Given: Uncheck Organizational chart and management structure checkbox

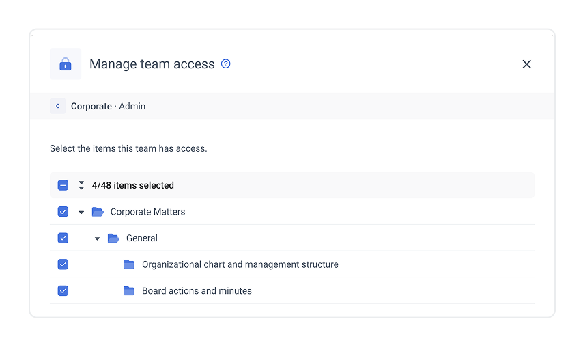Looking at the screenshot, I should (x=63, y=264).
